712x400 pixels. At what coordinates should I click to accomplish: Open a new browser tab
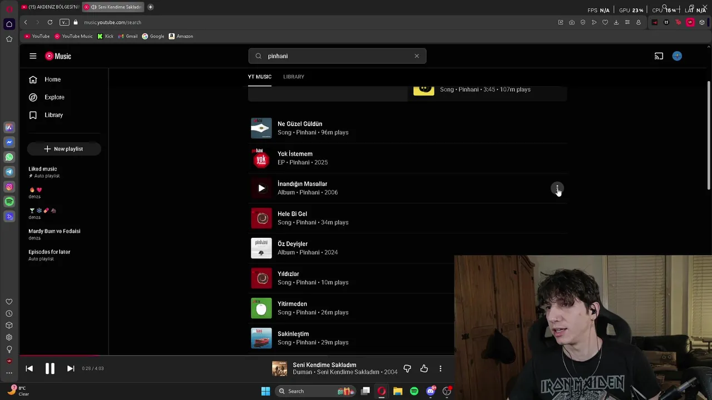pyautogui.click(x=150, y=7)
